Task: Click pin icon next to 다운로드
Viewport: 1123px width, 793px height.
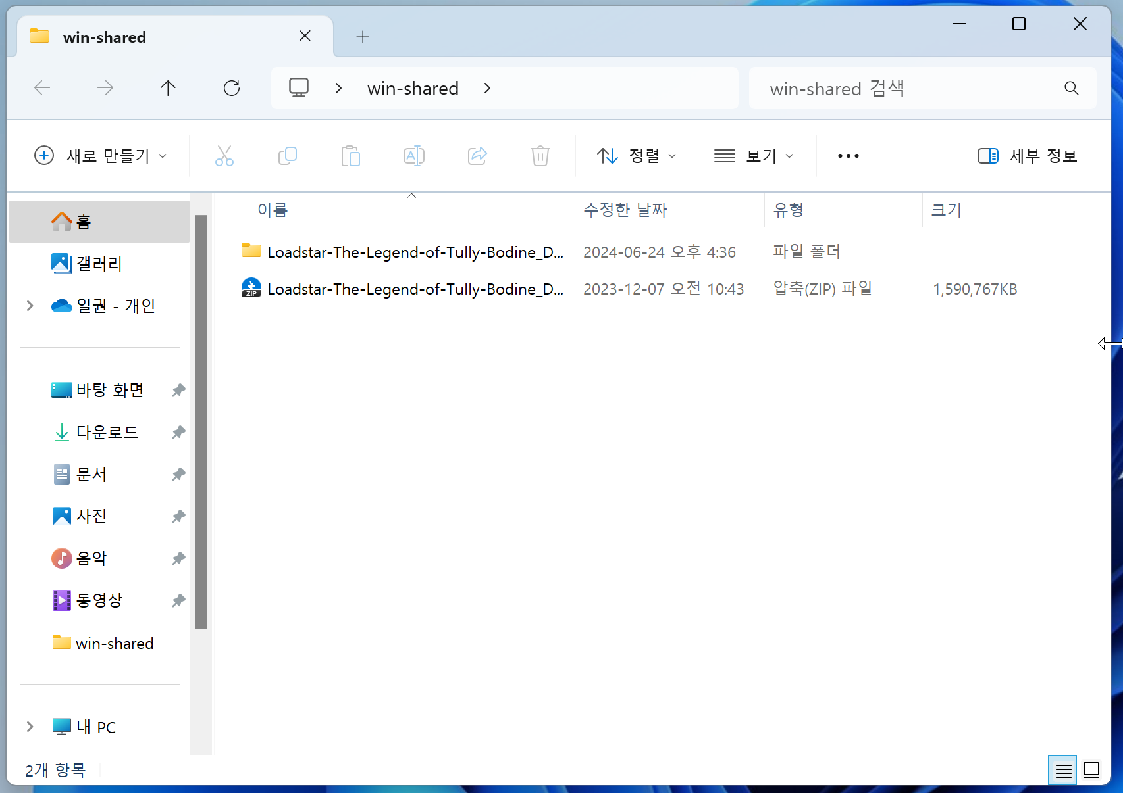Action: pyautogui.click(x=178, y=432)
